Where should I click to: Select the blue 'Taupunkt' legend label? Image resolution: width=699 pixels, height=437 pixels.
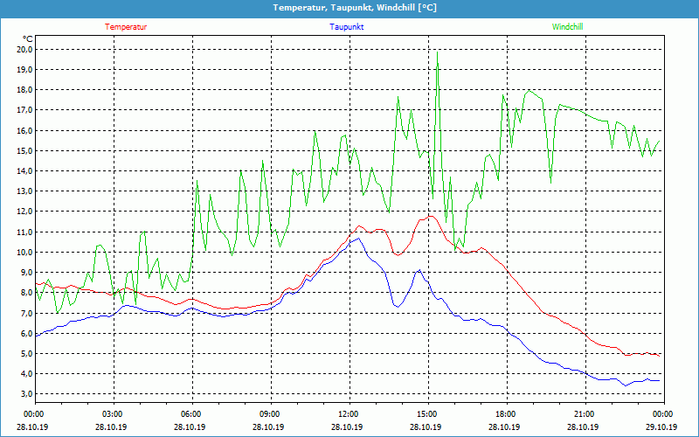click(x=346, y=27)
